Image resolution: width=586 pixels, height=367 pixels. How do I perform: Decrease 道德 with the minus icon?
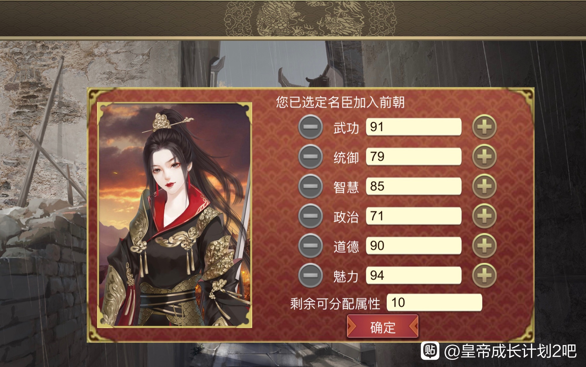tap(311, 246)
